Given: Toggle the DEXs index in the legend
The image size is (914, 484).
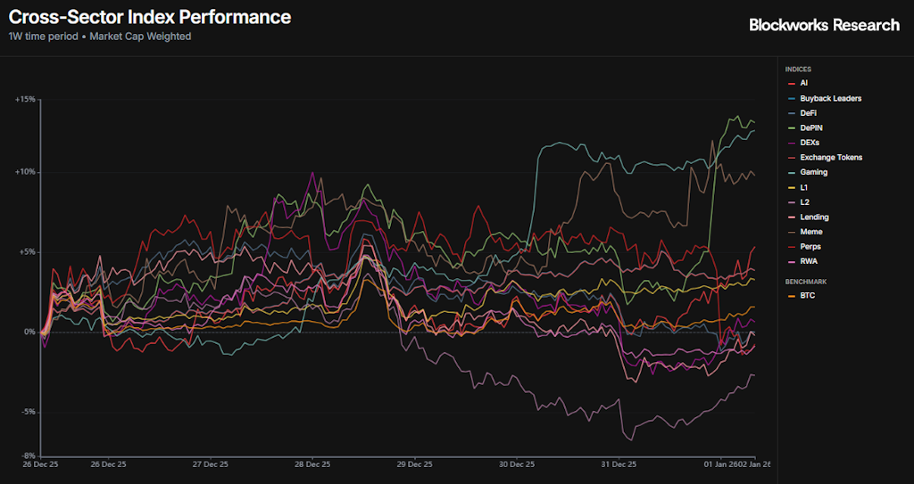Looking at the screenshot, I should pos(810,143).
